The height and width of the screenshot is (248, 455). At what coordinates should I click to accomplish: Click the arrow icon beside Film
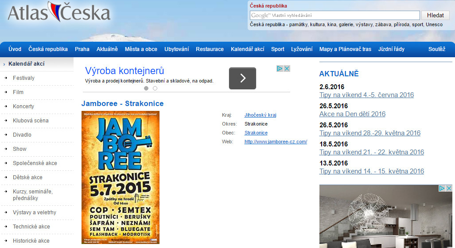[5, 92]
